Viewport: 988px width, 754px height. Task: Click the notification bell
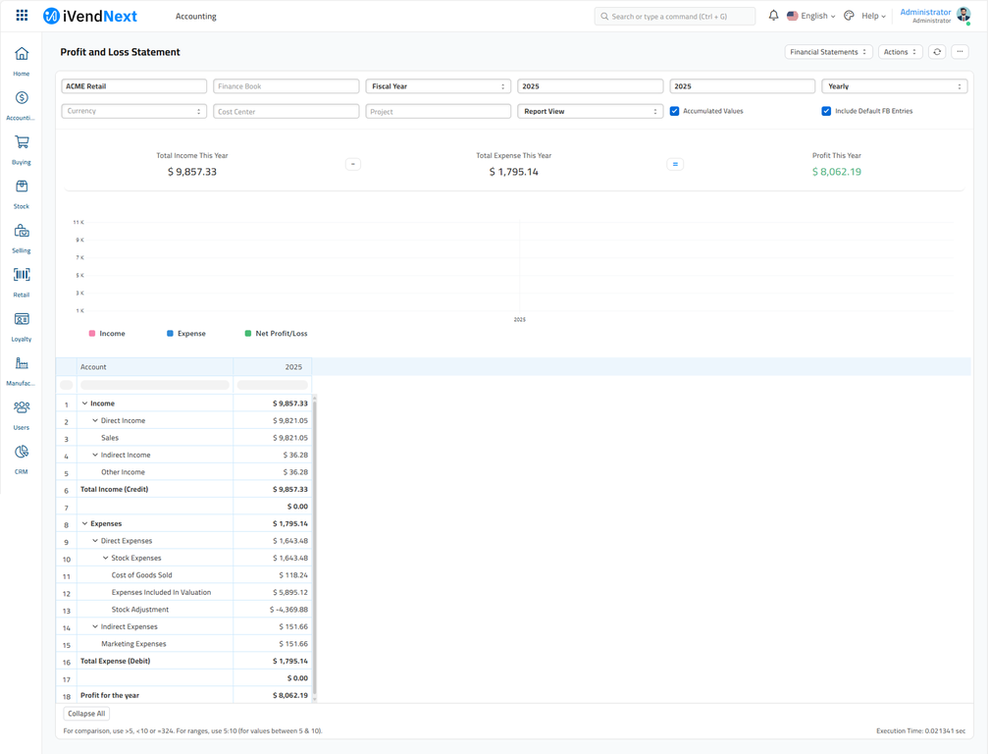click(x=773, y=16)
